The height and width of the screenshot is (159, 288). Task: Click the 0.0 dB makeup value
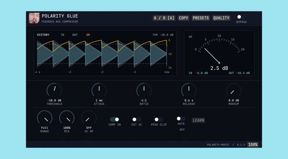click(x=234, y=100)
